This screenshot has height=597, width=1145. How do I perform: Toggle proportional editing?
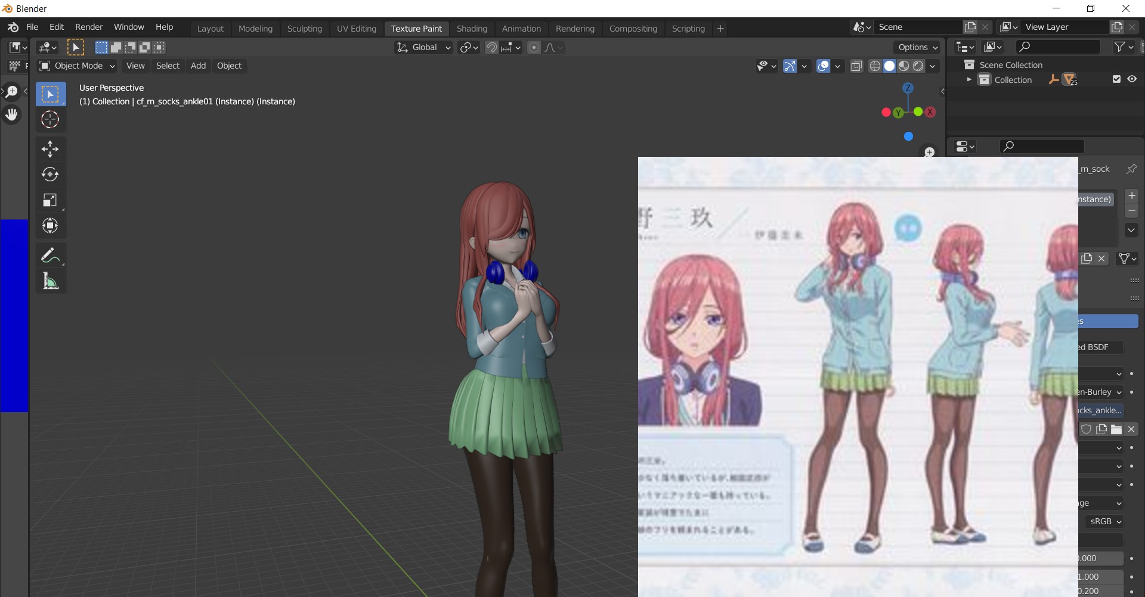(x=534, y=48)
